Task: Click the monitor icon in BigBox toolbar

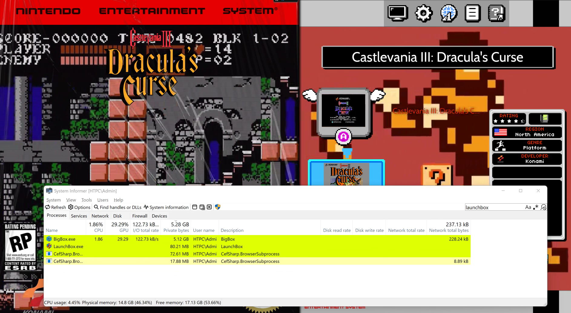Action: click(398, 13)
